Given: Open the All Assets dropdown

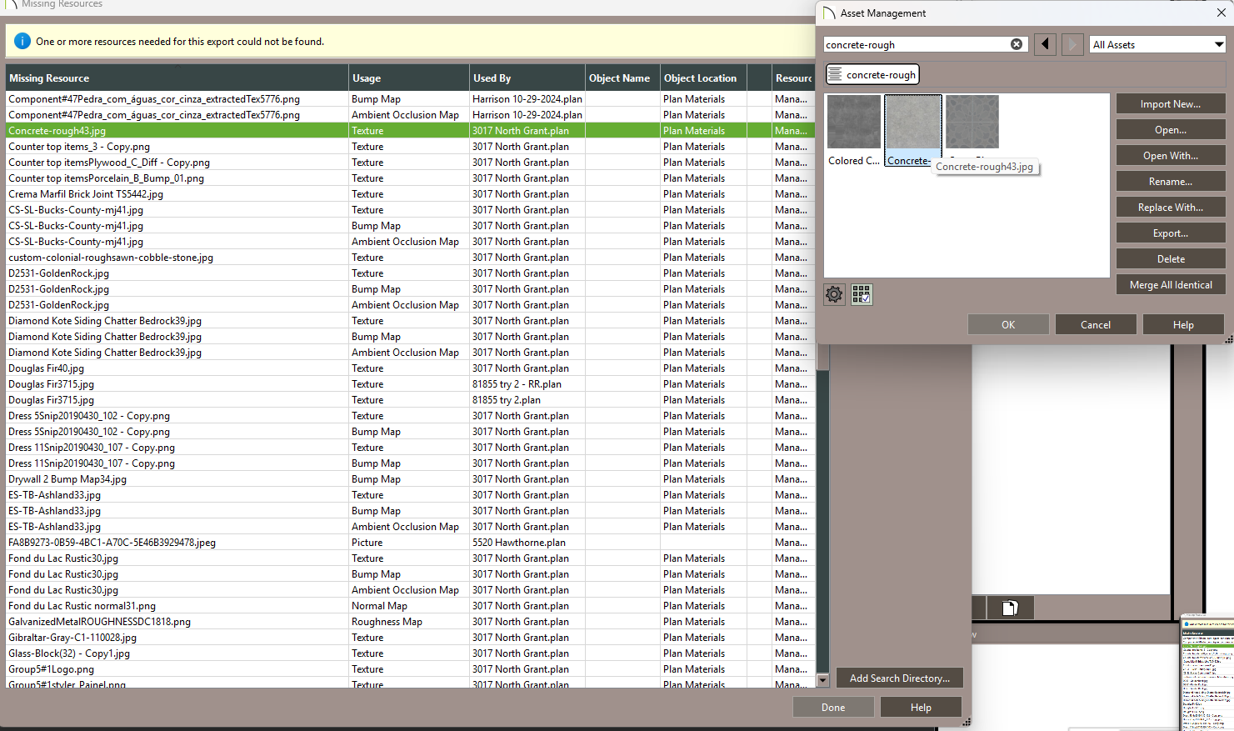Looking at the screenshot, I should tap(1157, 44).
